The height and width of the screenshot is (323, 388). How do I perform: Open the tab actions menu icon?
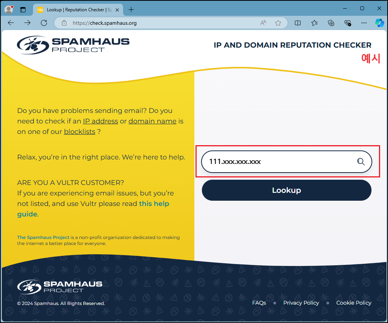click(x=23, y=10)
